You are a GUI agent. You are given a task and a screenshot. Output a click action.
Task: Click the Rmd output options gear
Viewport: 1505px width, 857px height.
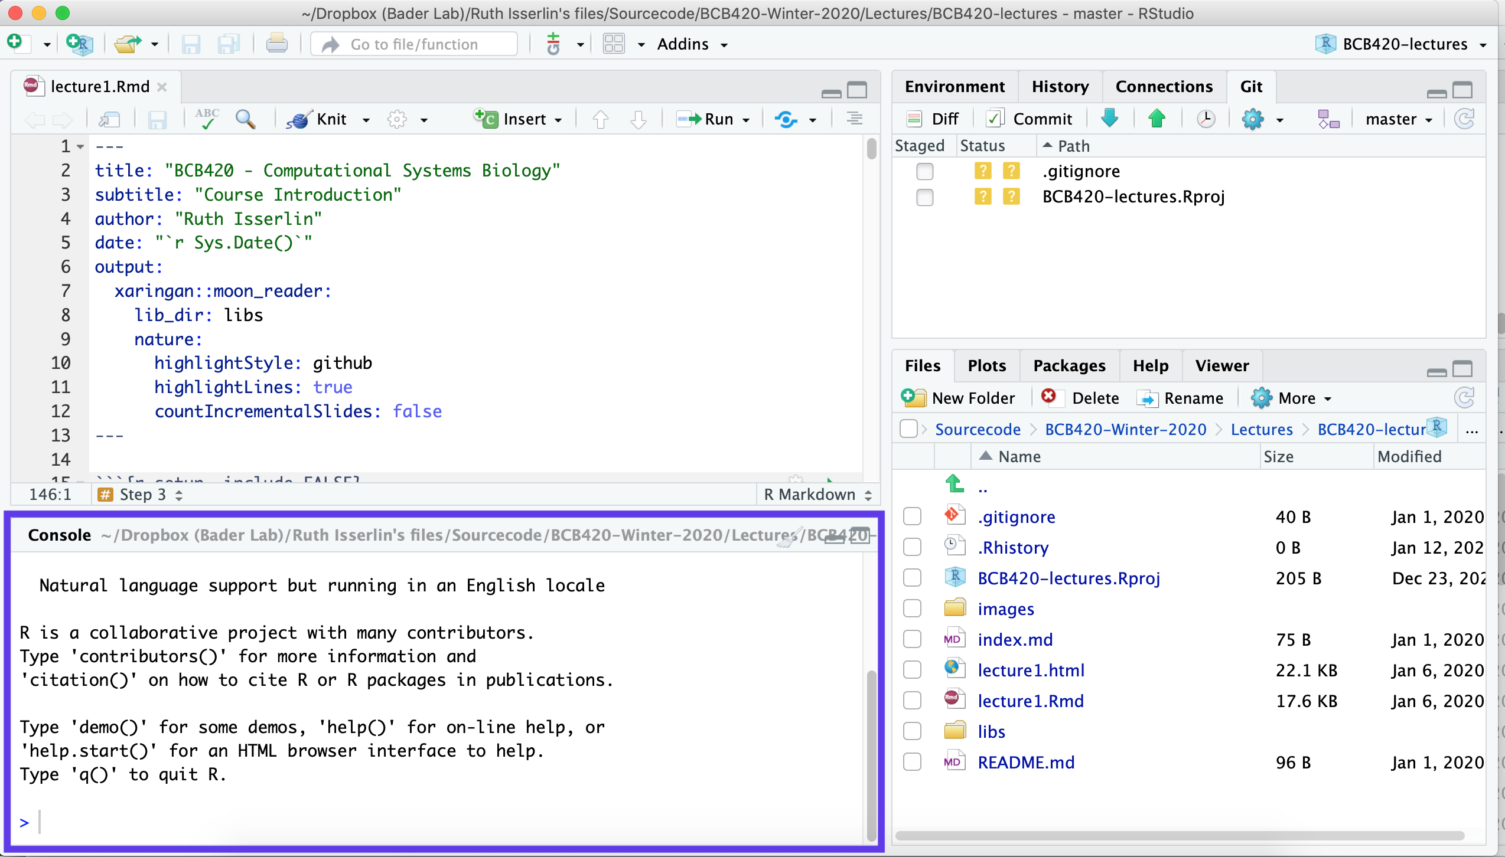397,119
